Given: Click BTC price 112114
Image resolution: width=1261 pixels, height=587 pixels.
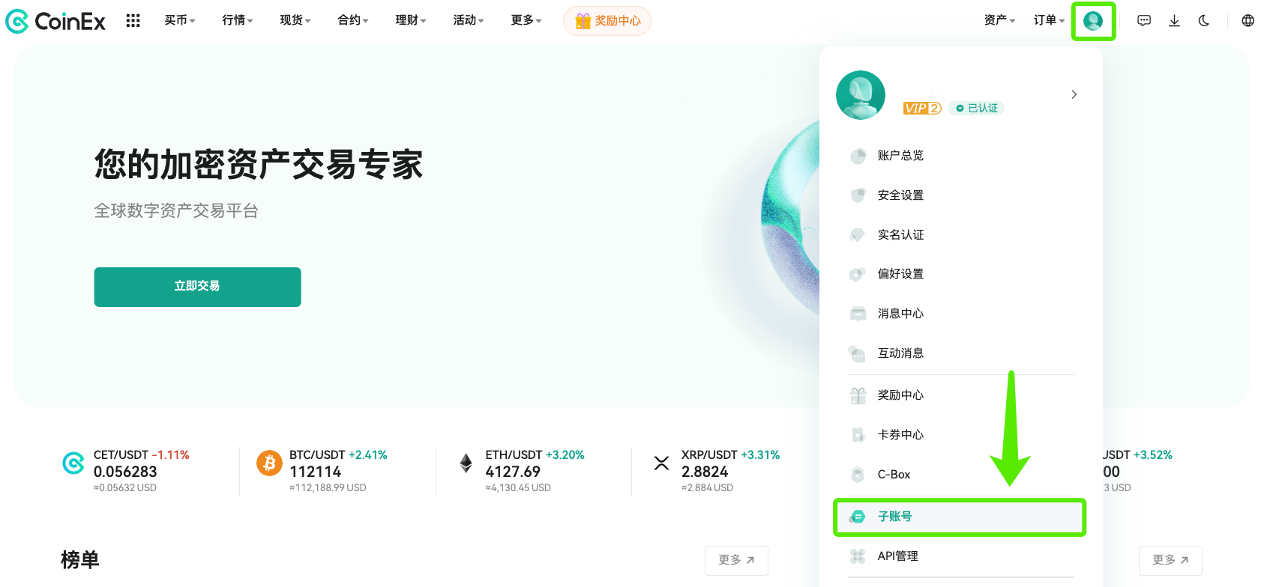Looking at the screenshot, I should (x=316, y=472).
